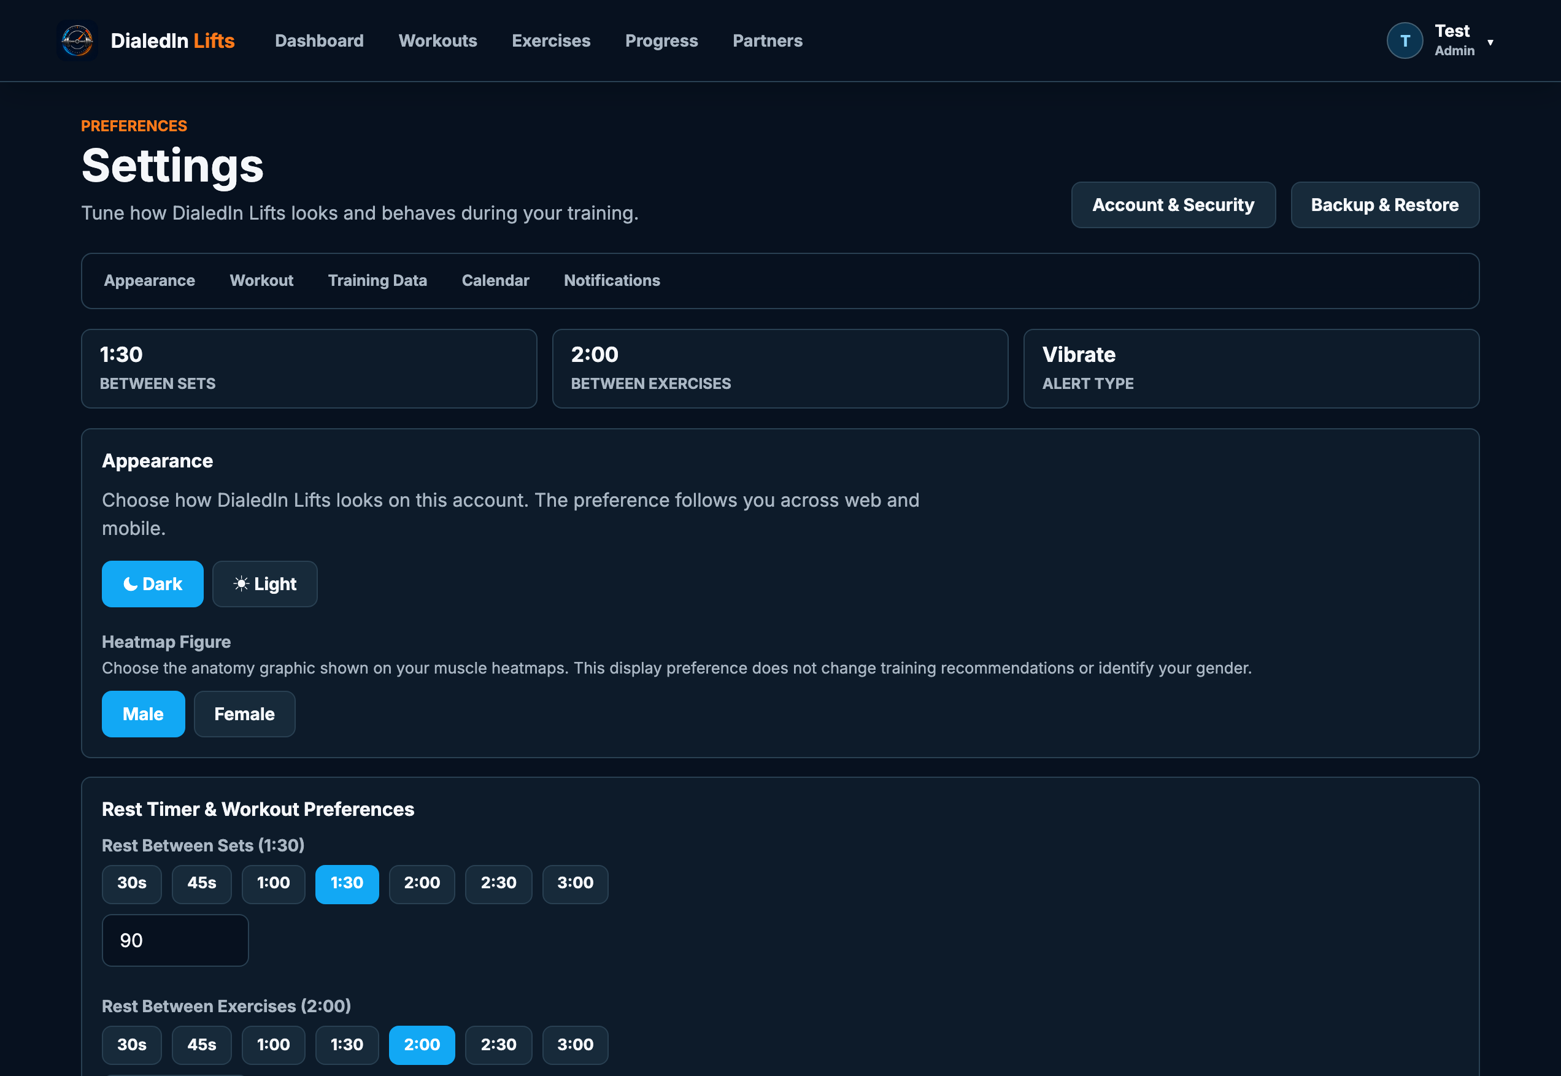Focus the rest between sets seconds field
The height and width of the screenshot is (1076, 1561).
175,940
